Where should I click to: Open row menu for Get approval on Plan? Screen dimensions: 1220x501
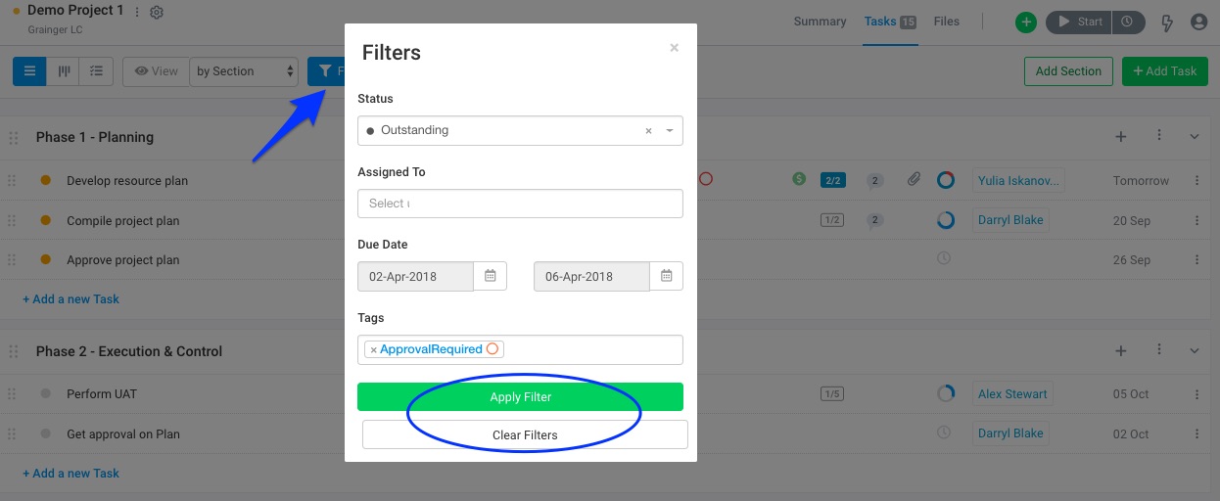(1197, 433)
